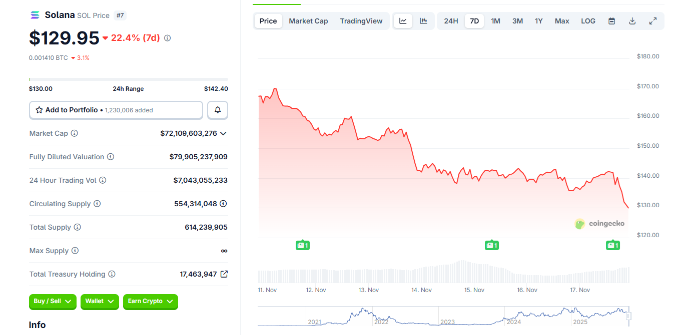
Task: Switch to the TradingView tab
Action: (361, 20)
